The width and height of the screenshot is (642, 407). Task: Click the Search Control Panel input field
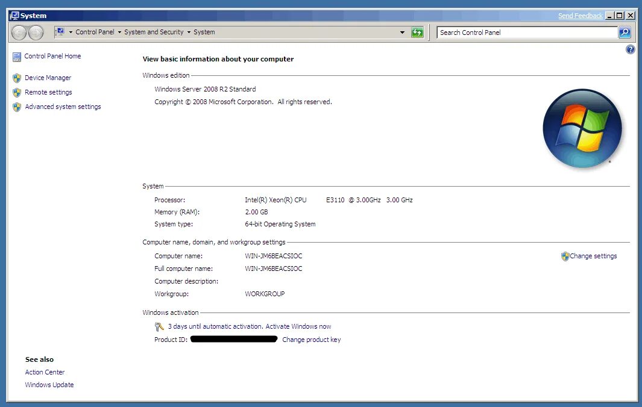coord(527,33)
